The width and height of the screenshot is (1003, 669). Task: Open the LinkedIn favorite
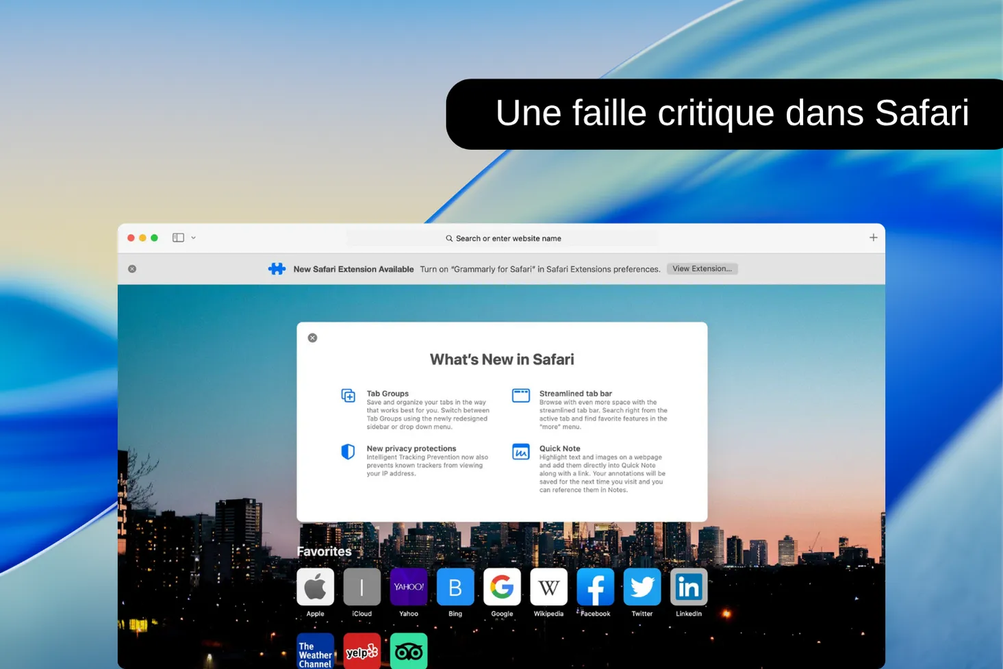(689, 587)
